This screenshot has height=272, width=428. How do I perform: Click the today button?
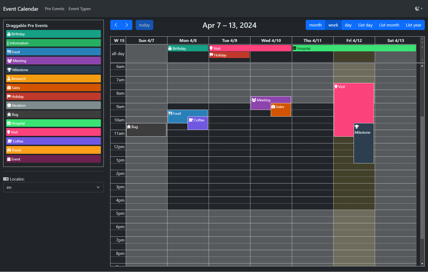[144, 25]
